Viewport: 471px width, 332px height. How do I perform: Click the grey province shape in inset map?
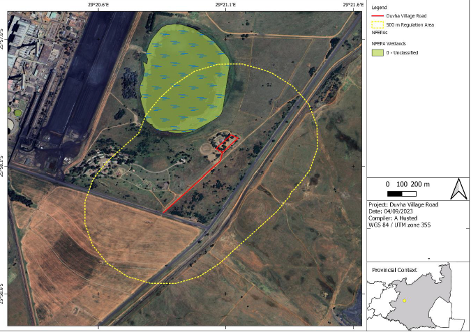(417, 297)
